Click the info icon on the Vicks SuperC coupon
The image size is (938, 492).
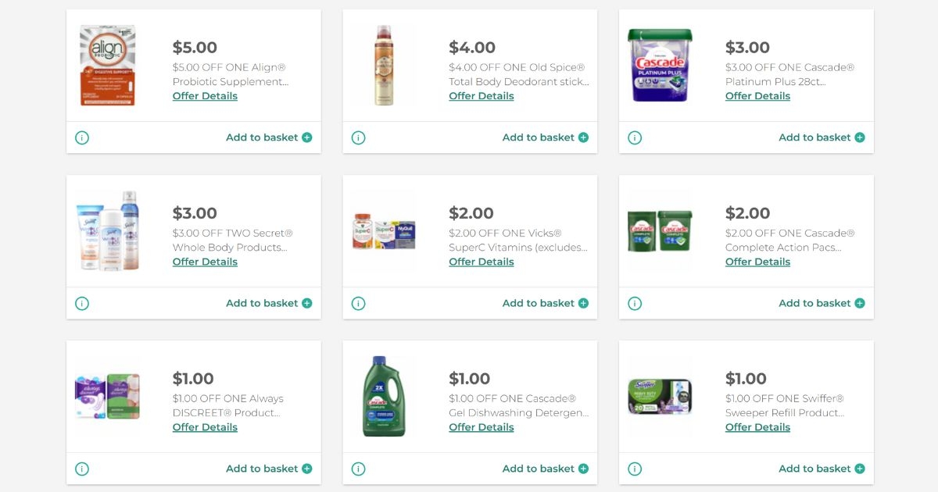pyautogui.click(x=358, y=303)
